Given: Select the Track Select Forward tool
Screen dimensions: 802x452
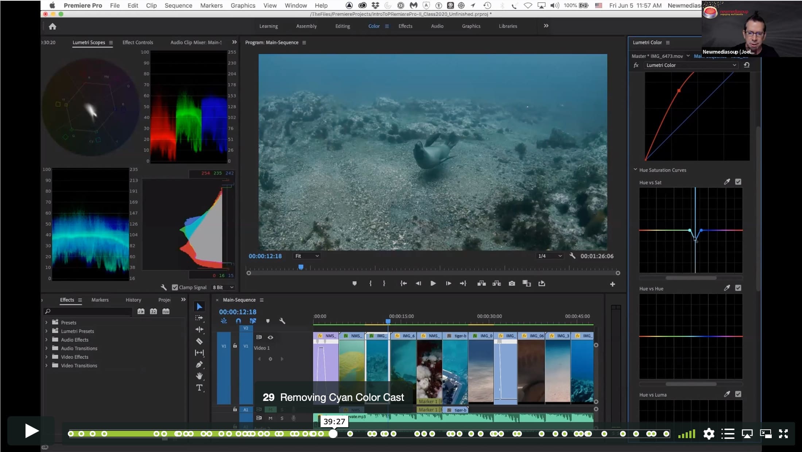Looking at the screenshot, I should coord(199,318).
